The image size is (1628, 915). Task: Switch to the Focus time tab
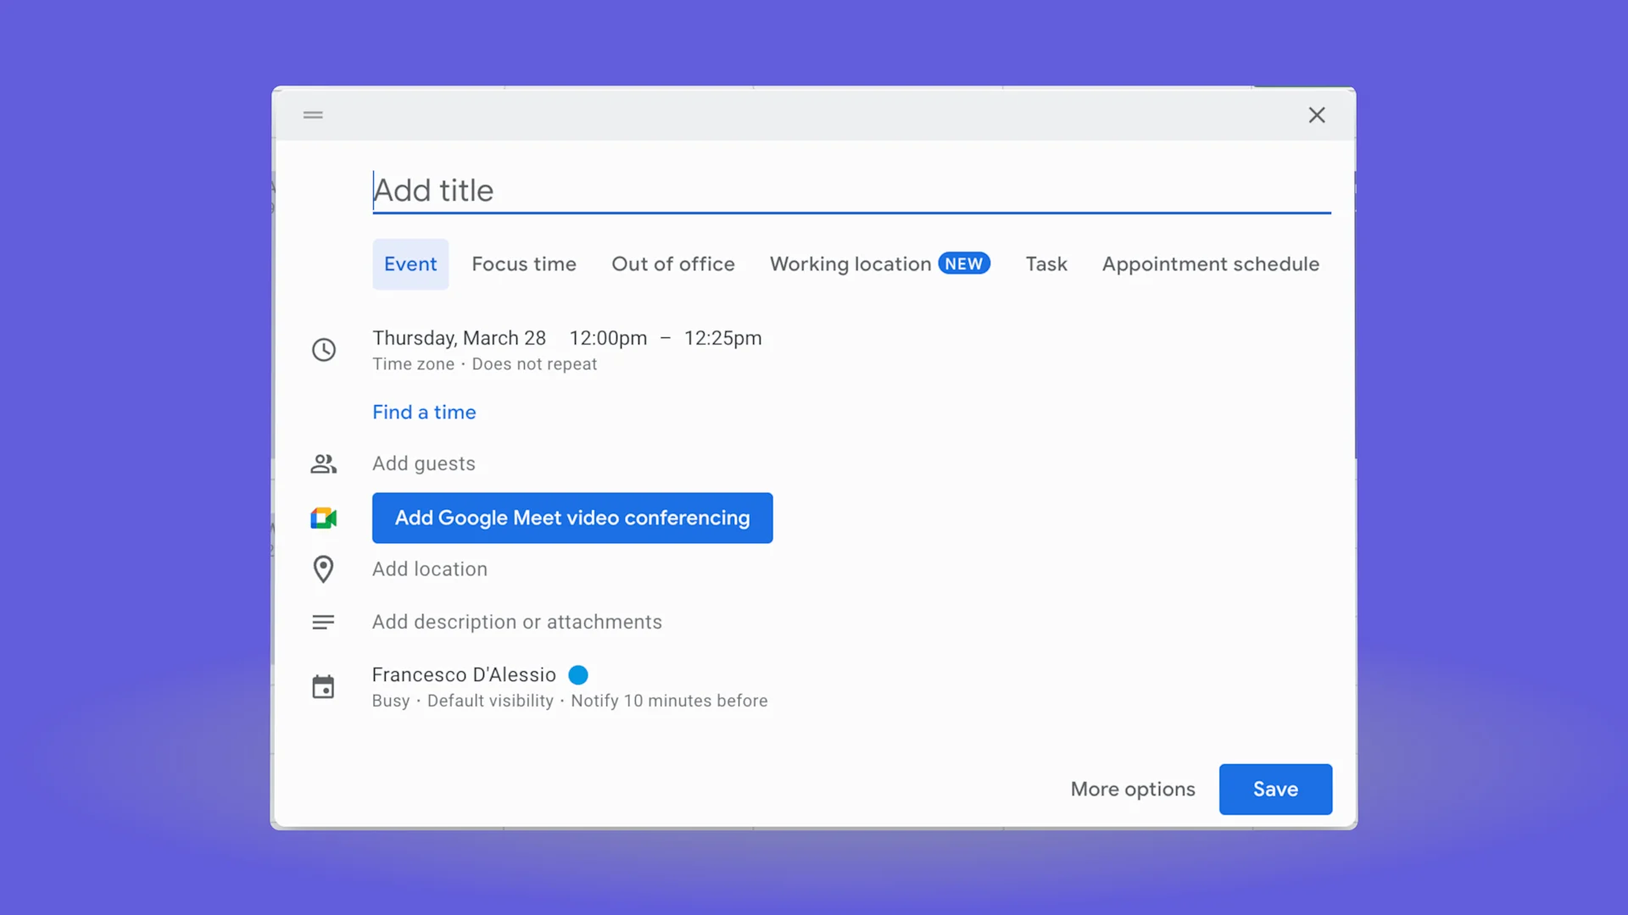(x=523, y=263)
